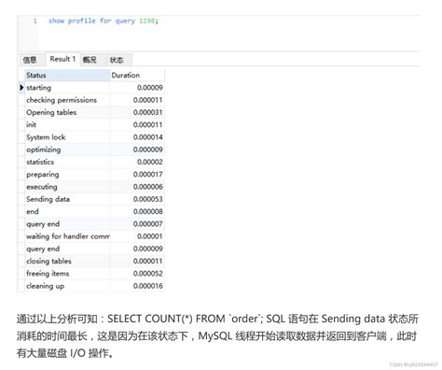This screenshot has height=370, width=442.
Task: Open the 状态 tab
Action: click(x=117, y=60)
